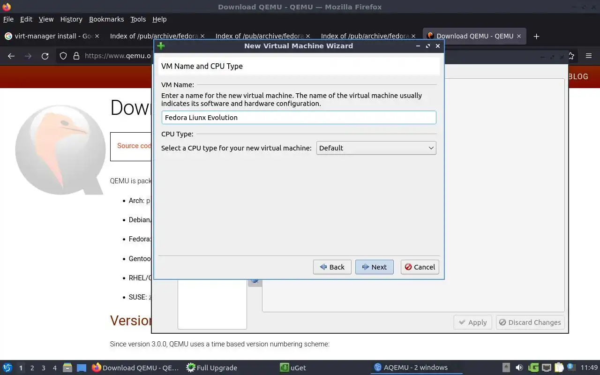This screenshot has height=375, width=600.
Task: Click the 'Select a CPU type' label
Action: pyautogui.click(x=236, y=148)
